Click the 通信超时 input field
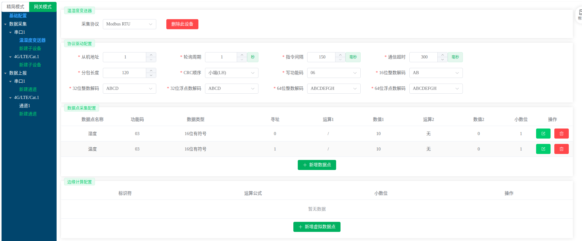Image resolution: width=582 pixels, height=241 pixels. tap(424, 57)
